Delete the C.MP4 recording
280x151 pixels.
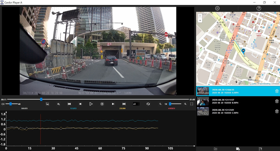(277, 111)
